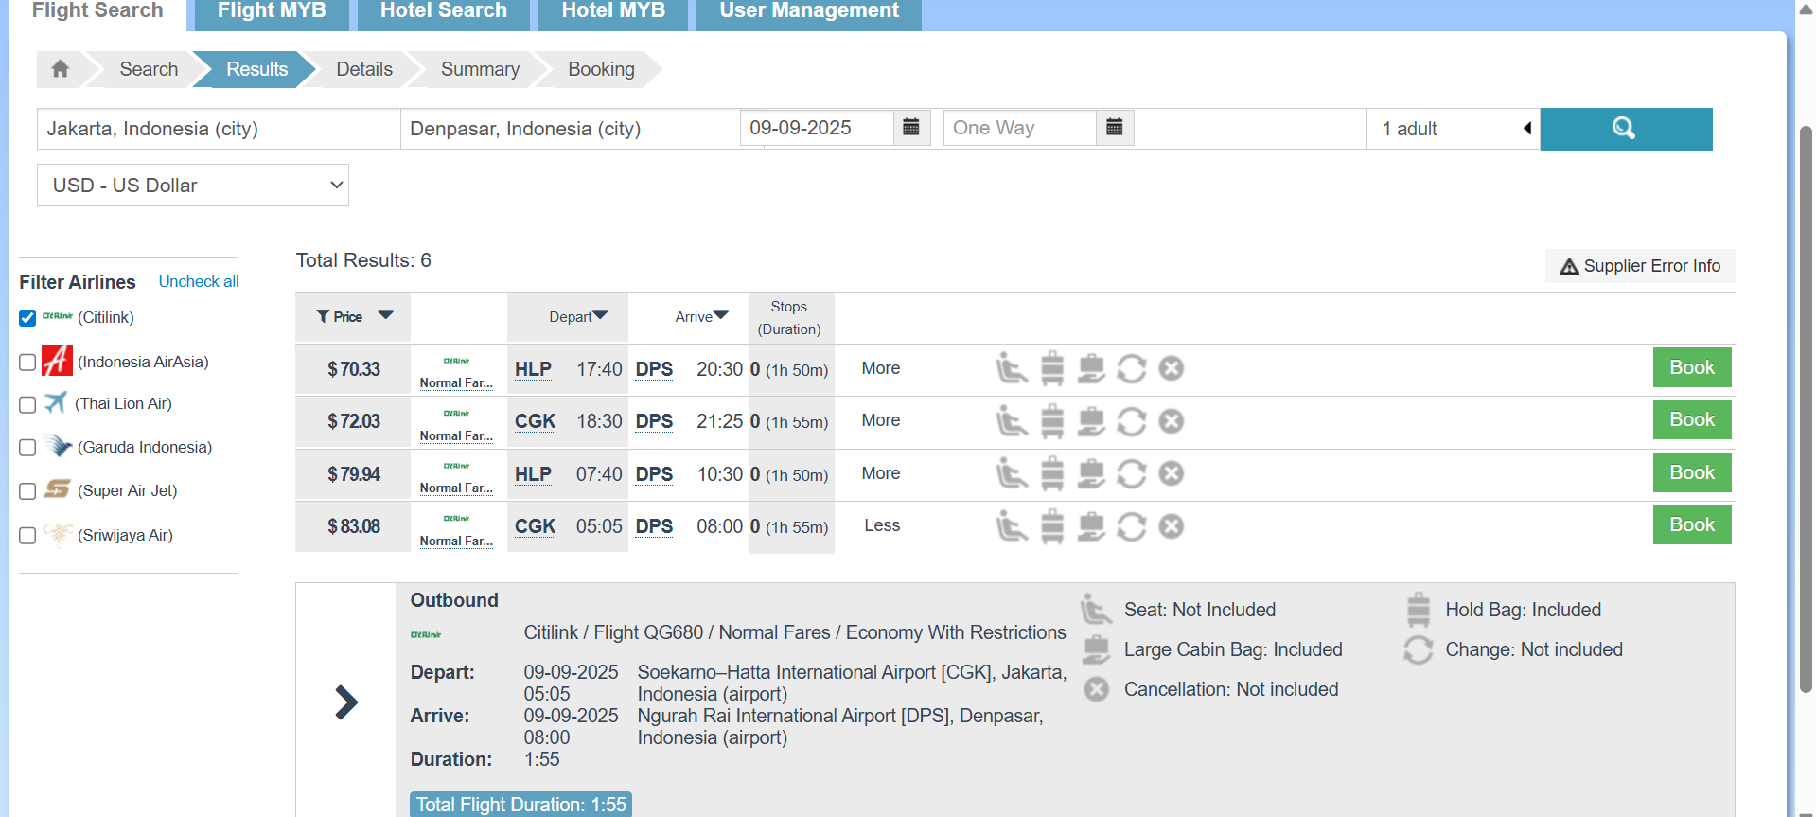Viewport: 1816px width, 817px height.
Task: Click the magnifier search button
Action: (x=1625, y=129)
